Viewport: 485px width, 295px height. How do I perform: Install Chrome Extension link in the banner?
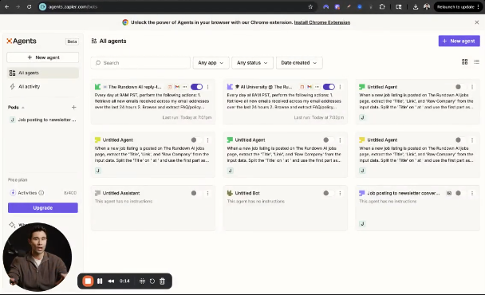point(322,22)
